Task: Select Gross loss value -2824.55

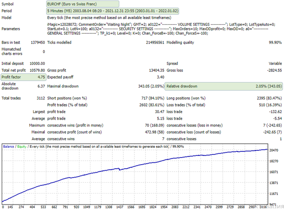Action: tap(275, 70)
